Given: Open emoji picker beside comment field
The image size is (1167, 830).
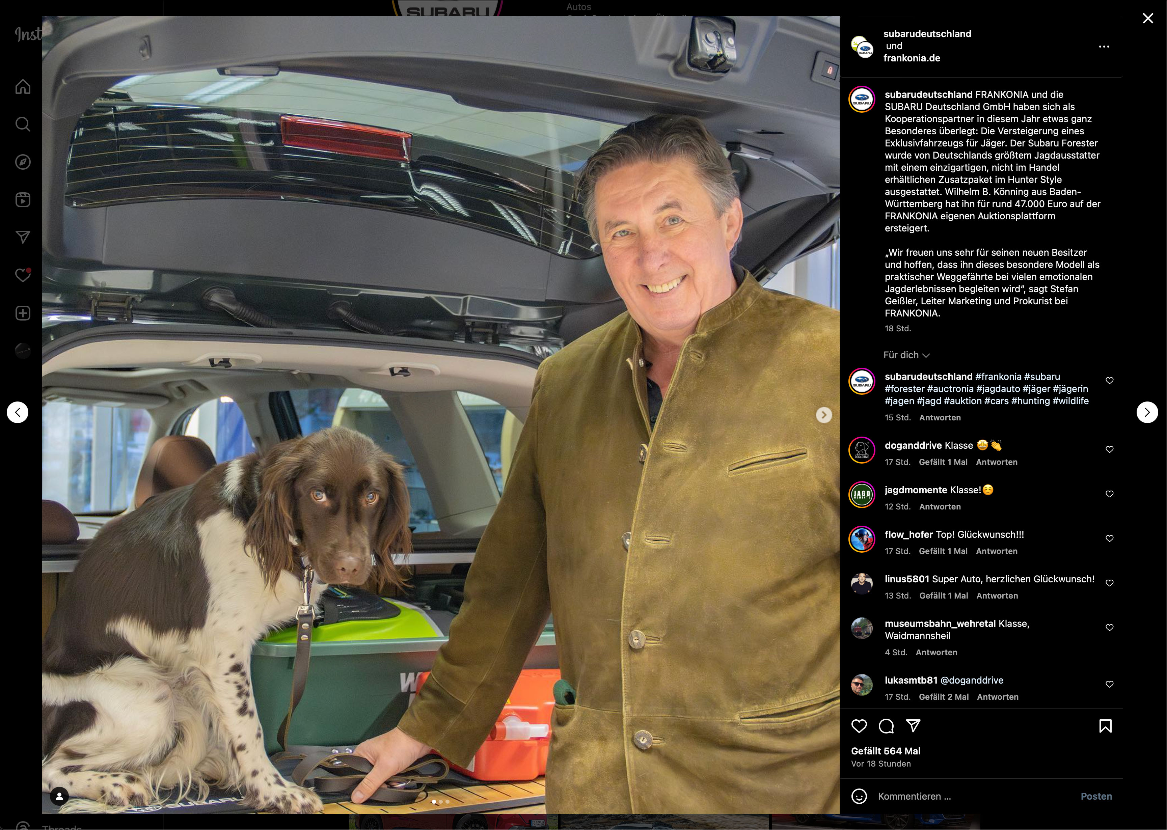Looking at the screenshot, I should click(859, 796).
